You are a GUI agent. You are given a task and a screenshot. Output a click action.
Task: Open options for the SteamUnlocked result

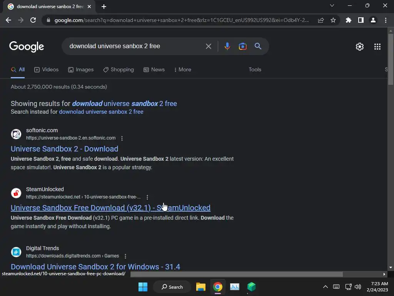click(x=147, y=197)
